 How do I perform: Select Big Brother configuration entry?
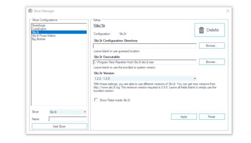59,39
